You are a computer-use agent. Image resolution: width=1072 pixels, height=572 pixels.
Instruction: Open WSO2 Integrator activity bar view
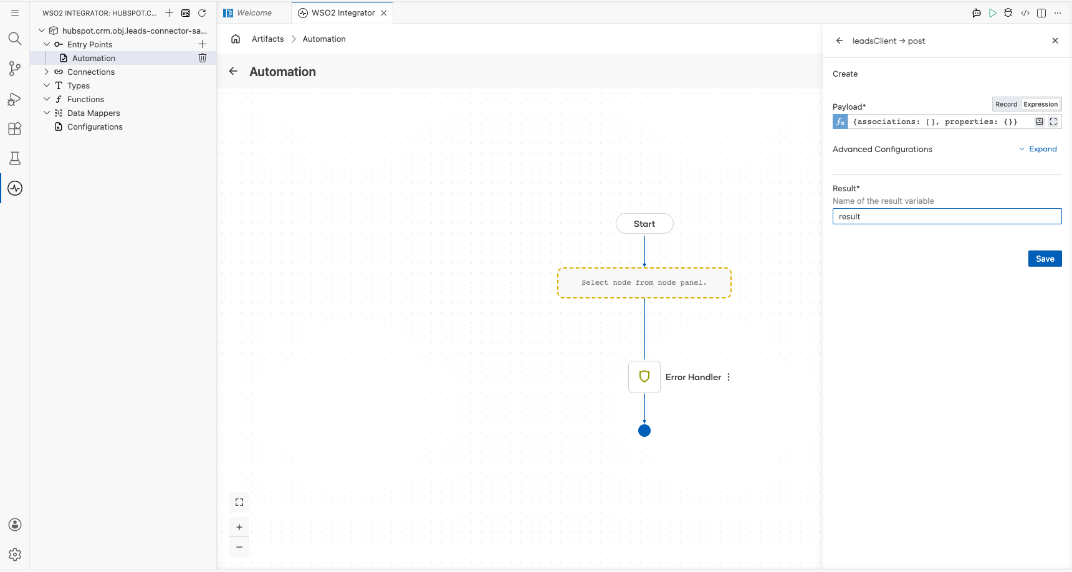(x=15, y=188)
